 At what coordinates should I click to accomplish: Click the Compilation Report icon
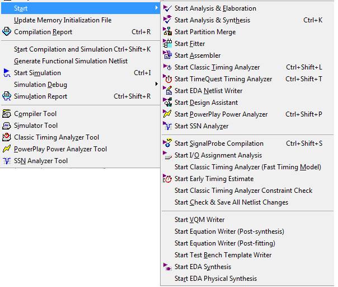7,32
